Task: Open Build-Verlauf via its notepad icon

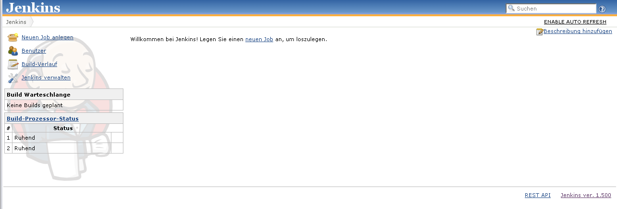Action: coord(13,65)
